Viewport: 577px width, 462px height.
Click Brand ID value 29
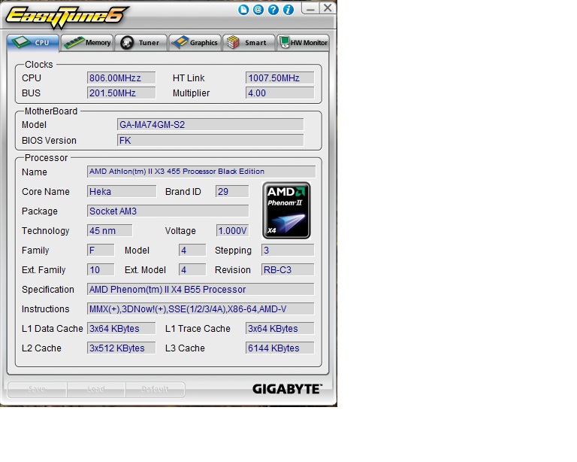click(x=232, y=192)
